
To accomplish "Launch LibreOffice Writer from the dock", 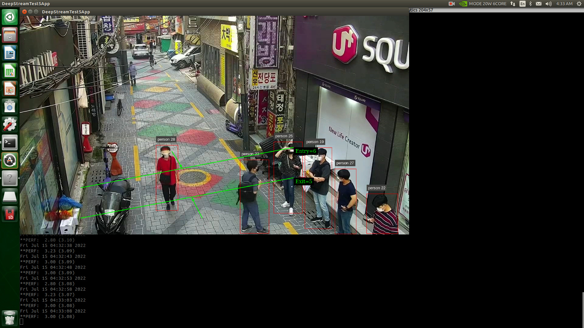I will click(x=10, y=53).
